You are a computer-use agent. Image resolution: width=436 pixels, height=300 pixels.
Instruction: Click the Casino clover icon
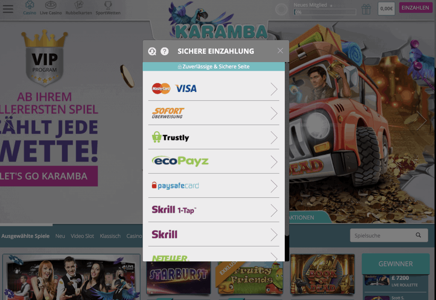29,5
